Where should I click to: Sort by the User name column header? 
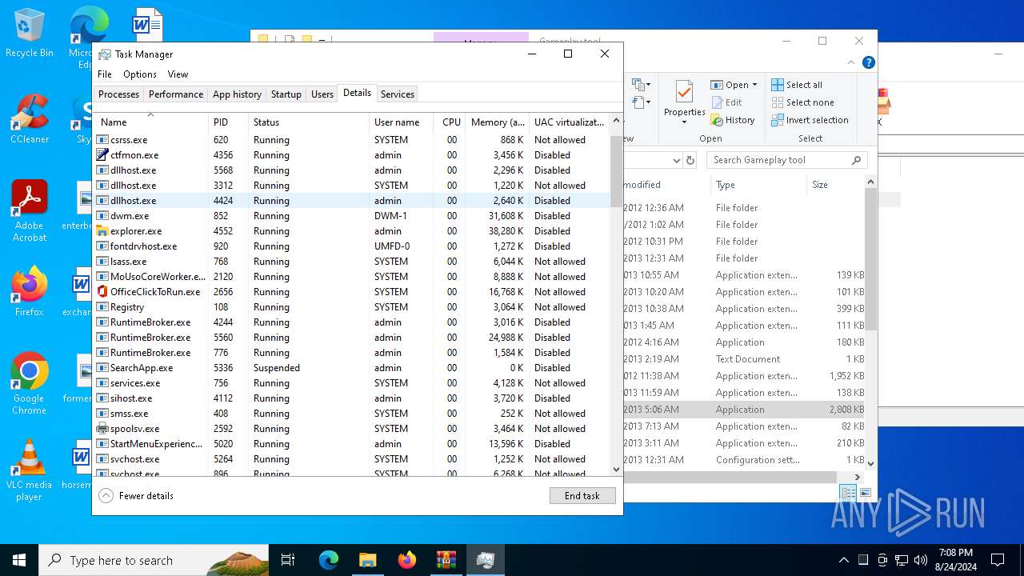402,122
